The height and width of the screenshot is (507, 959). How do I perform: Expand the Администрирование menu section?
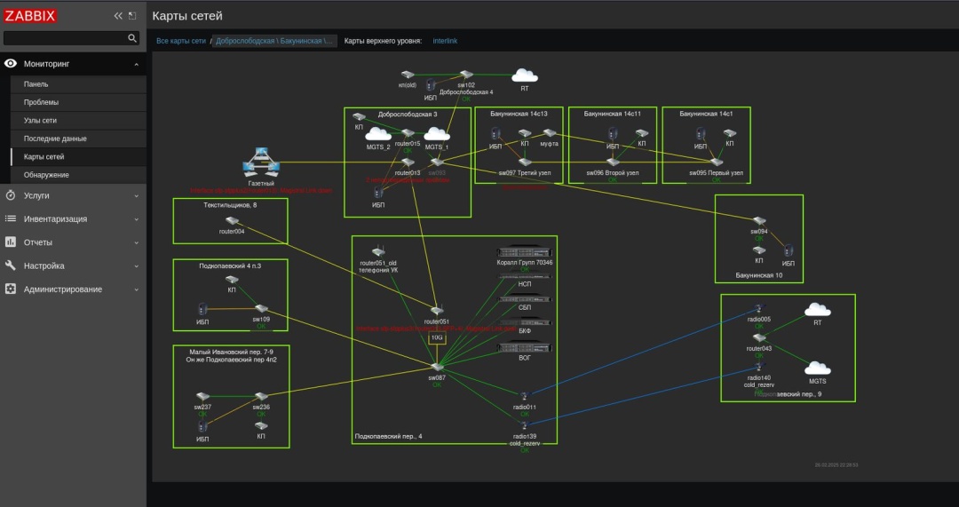tap(73, 289)
